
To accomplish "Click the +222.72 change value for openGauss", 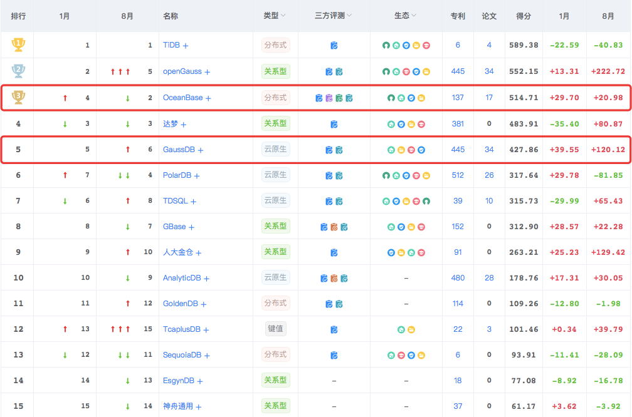I will 608,71.
